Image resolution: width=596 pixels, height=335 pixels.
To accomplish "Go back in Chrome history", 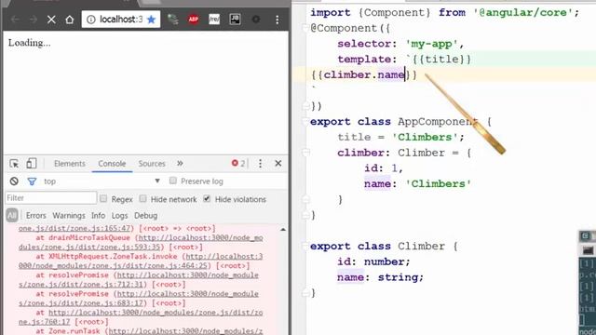I will tap(15, 20).
